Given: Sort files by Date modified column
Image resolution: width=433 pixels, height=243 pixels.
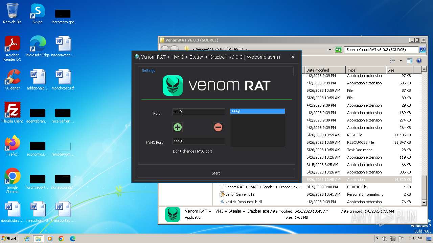Looking at the screenshot, I should pos(325,70).
